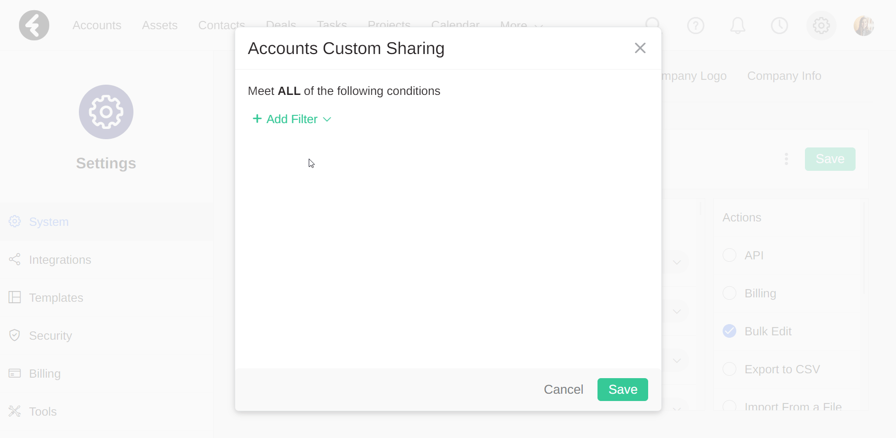
Task: Click the Settings heading under gear icon
Action: (x=106, y=164)
